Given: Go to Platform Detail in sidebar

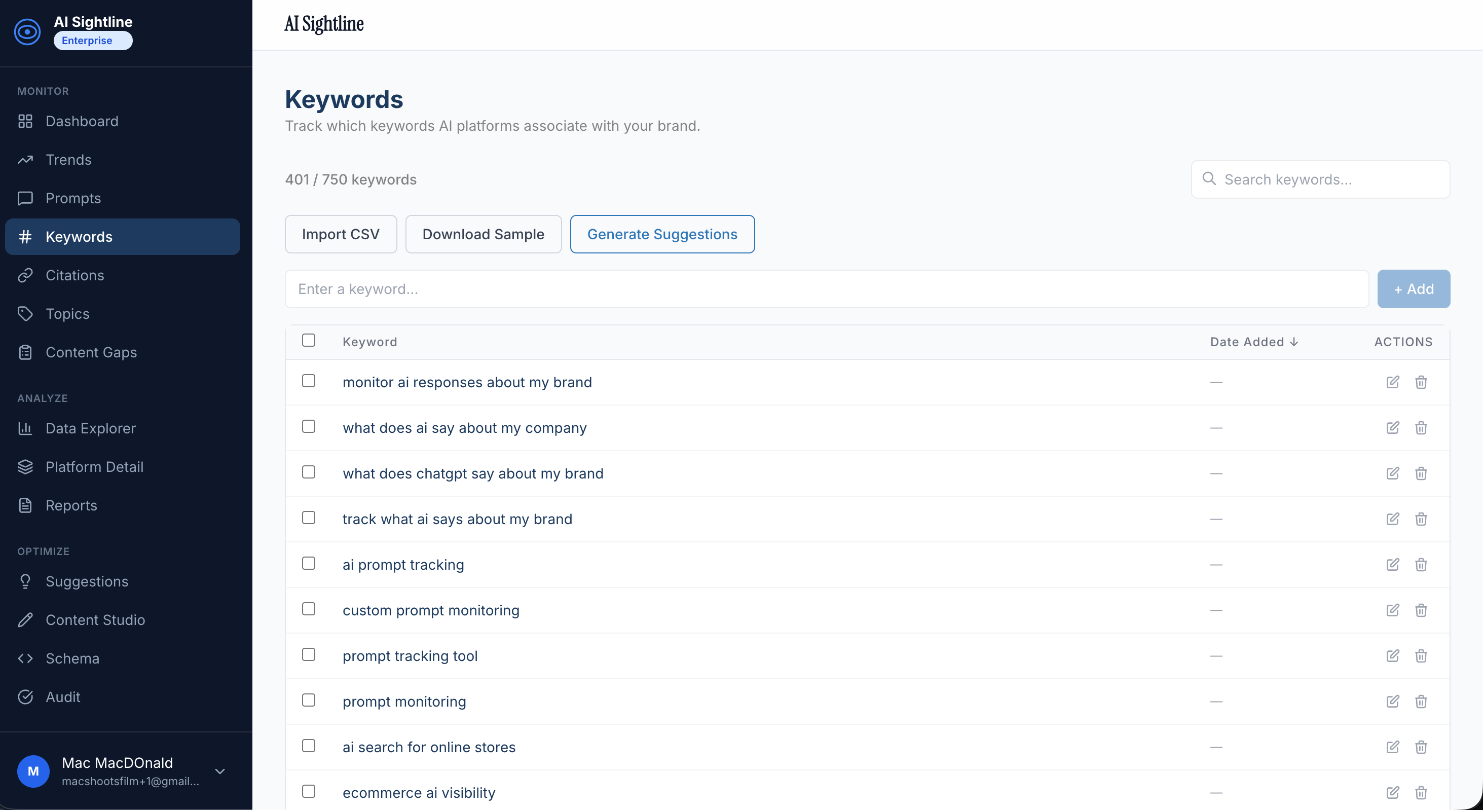Looking at the screenshot, I should coord(94,467).
